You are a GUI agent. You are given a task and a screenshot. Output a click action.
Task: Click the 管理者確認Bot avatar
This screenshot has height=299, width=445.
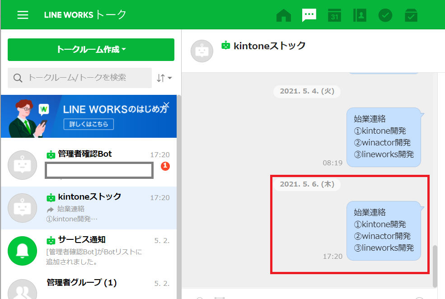[x=23, y=165]
